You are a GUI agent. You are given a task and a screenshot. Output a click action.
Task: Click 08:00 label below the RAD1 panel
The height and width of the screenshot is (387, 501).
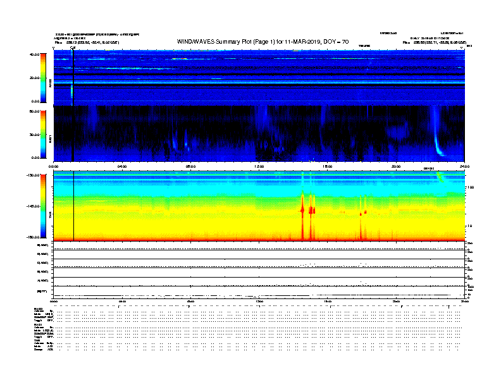[190, 166]
